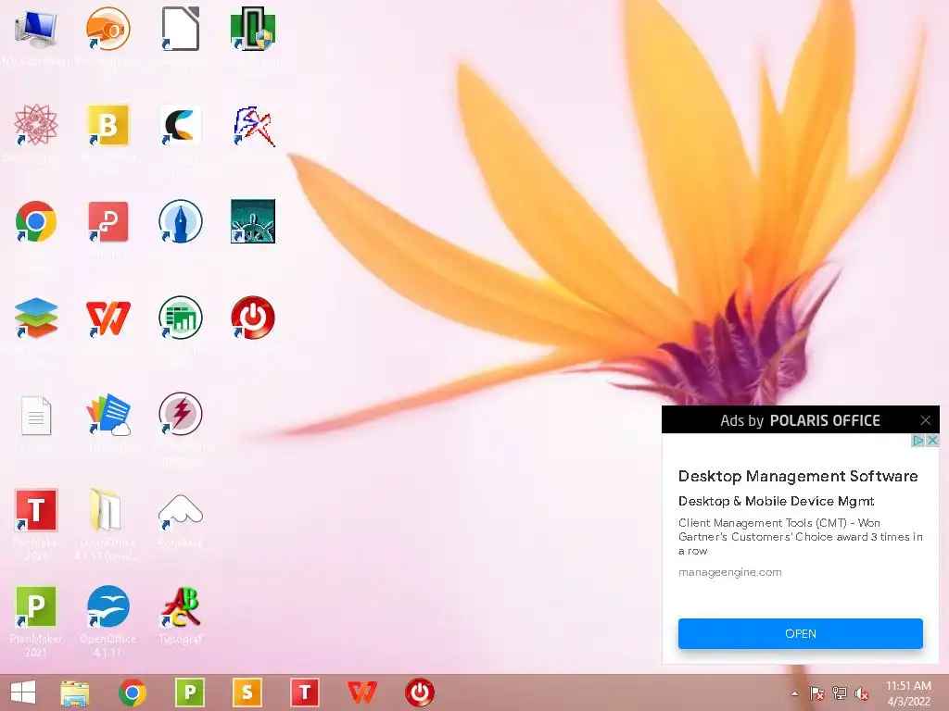949x711 pixels.
Task: Launch the PlanMaker 2021 desktop shortcut
Action: coord(36,606)
